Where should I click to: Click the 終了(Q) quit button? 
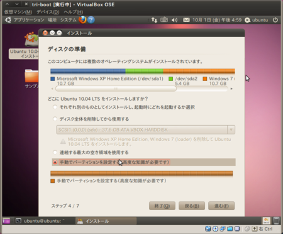[x=162, y=206]
